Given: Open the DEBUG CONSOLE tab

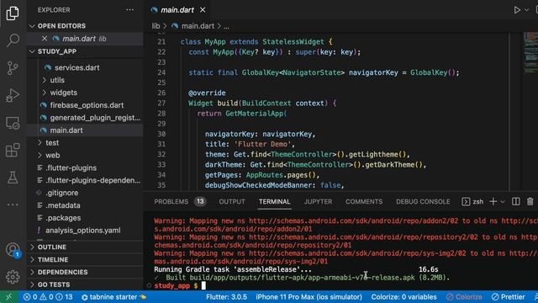Looking at the screenshot, I should pos(423,202).
